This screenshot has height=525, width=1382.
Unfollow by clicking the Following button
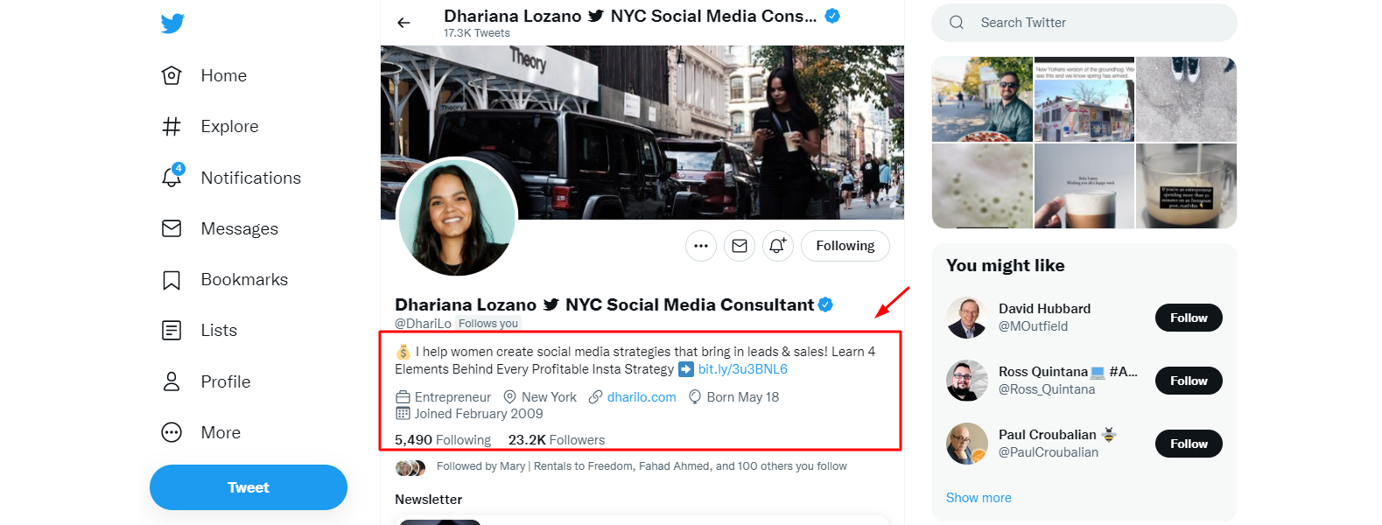point(844,246)
